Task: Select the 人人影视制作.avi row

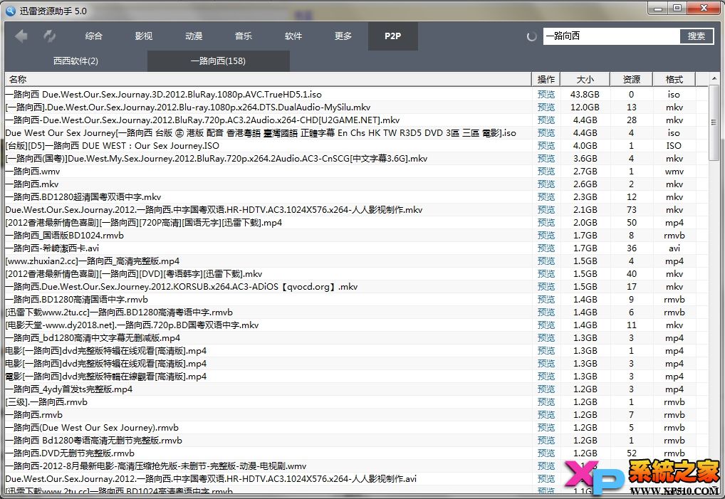Action: [x=356, y=479]
